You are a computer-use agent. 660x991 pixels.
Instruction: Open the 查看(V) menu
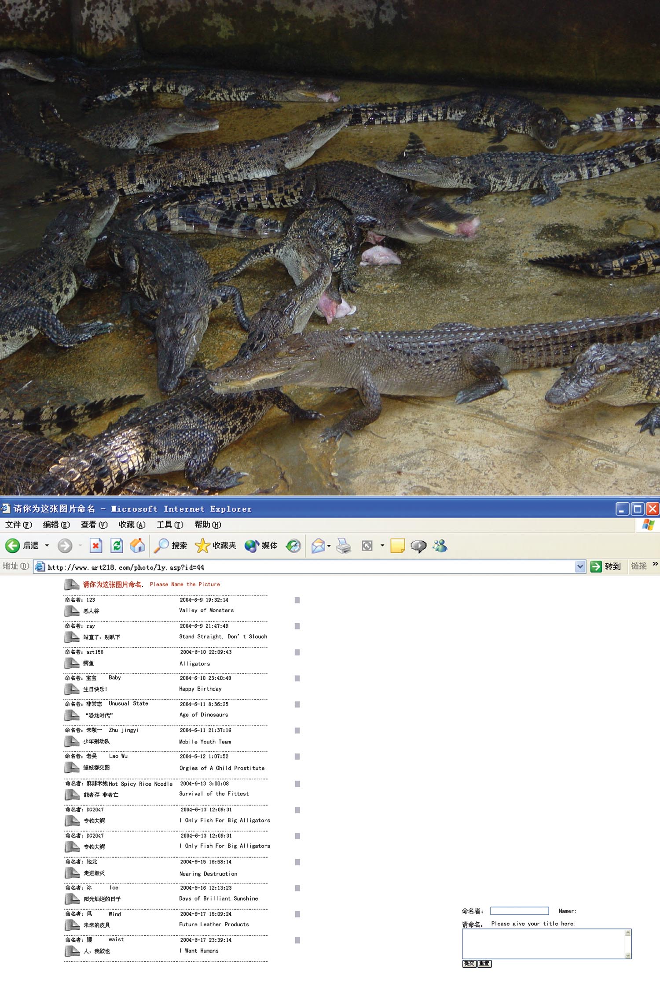point(94,525)
